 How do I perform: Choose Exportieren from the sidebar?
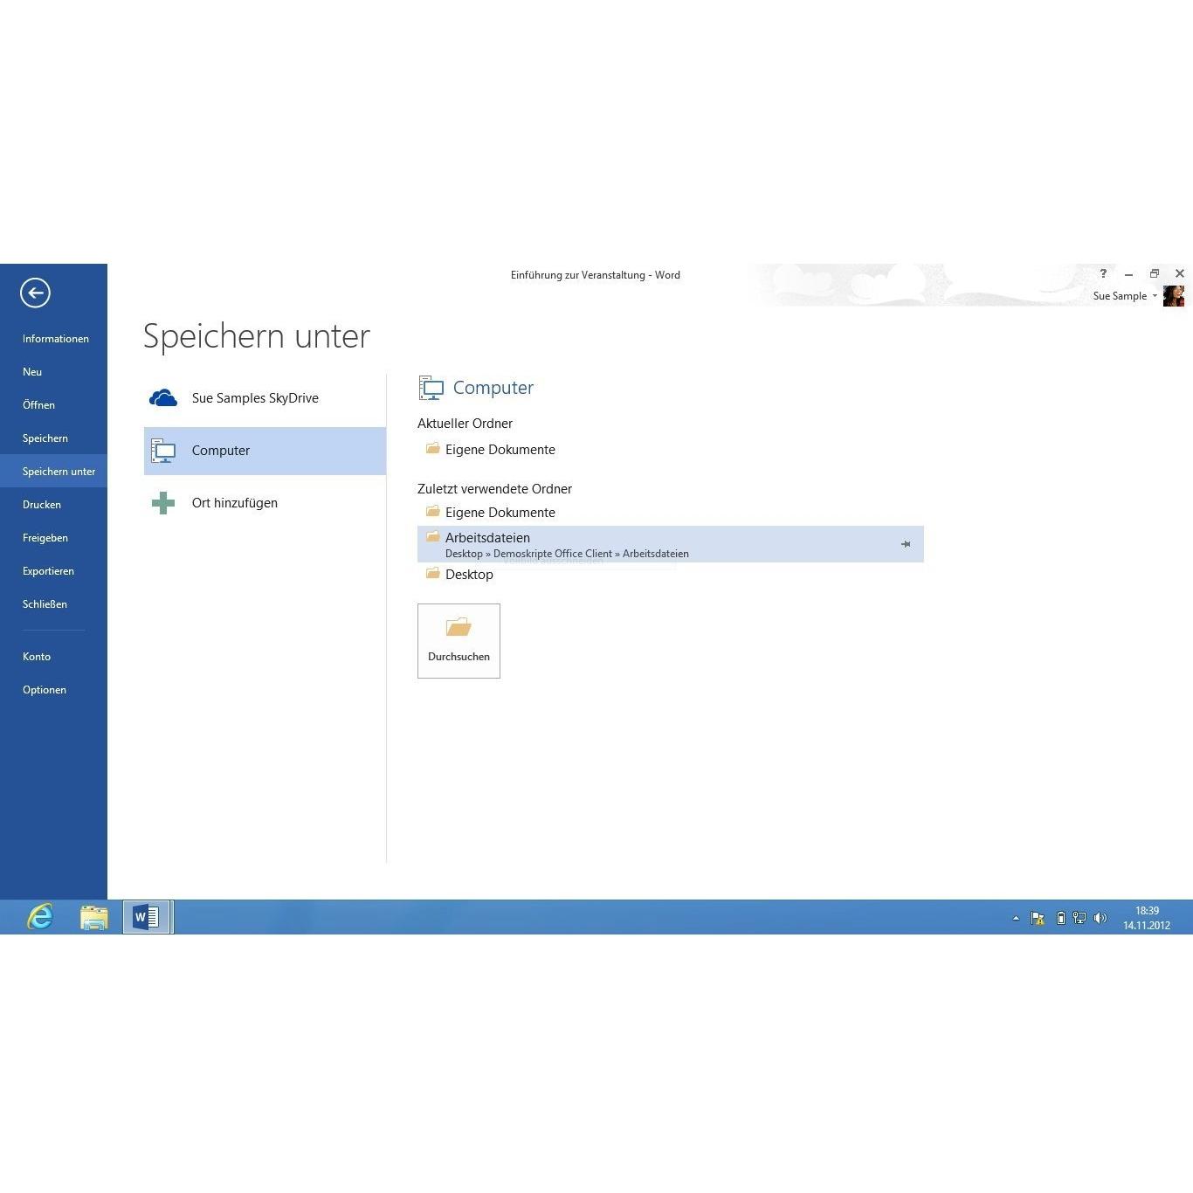click(x=48, y=571)
